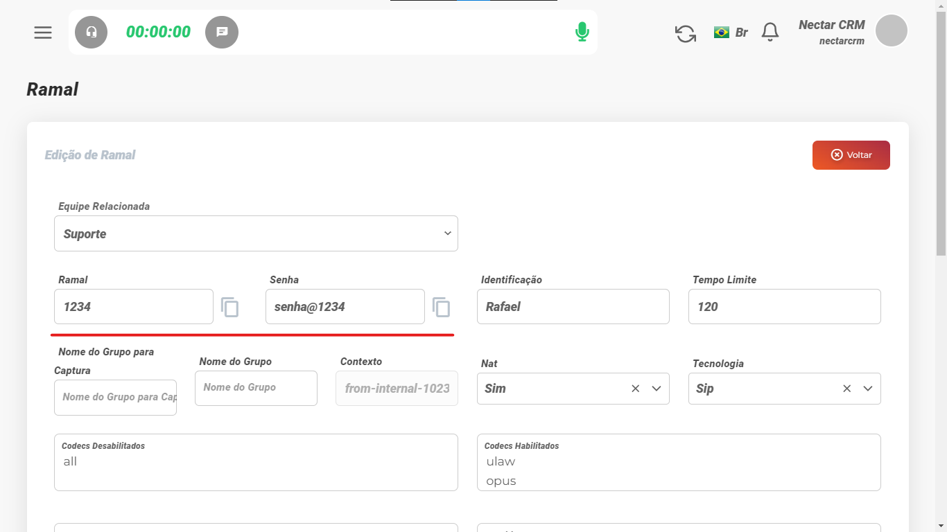Viewport: 947px width, 532px height.
Task: Click the Nome do Grupo field
Action: [x=256, y=388]
